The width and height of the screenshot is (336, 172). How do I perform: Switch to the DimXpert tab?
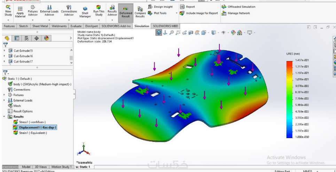coord(92,26)
